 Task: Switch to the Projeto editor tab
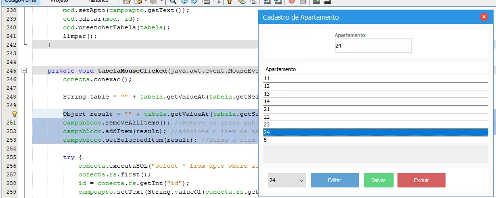pyautogui.click(x=59, y=2)
